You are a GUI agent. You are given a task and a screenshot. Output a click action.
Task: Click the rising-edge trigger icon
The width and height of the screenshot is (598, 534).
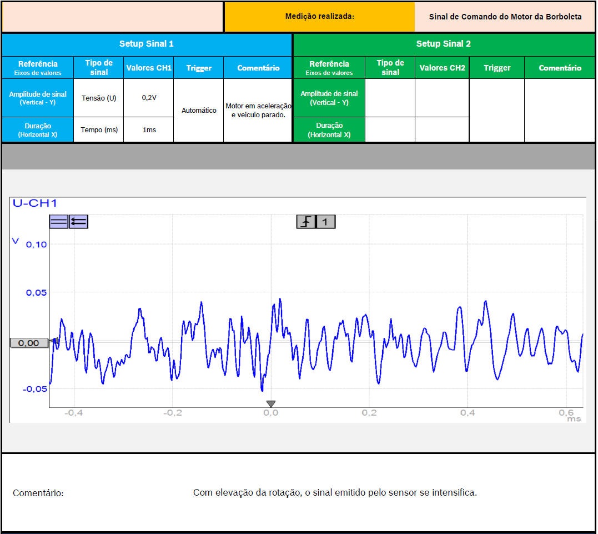pos(306,222)
